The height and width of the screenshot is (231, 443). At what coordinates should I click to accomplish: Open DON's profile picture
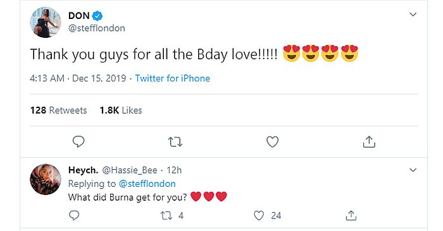click(46, 22)
